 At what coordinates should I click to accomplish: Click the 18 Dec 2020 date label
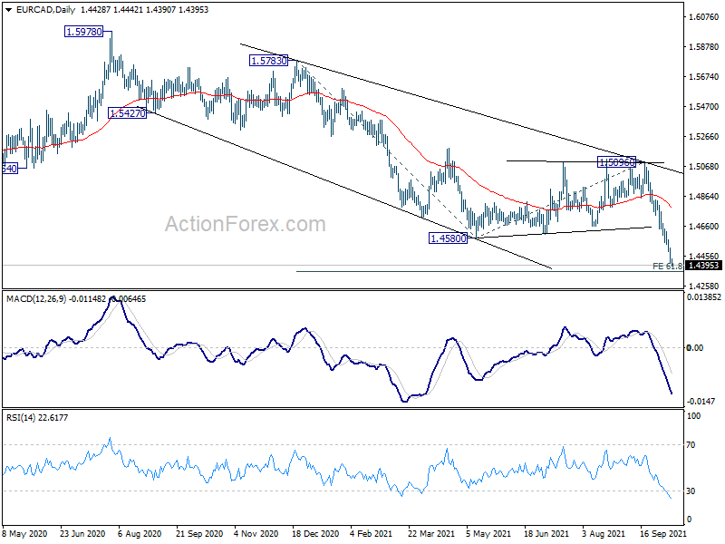tap(315, 534)
